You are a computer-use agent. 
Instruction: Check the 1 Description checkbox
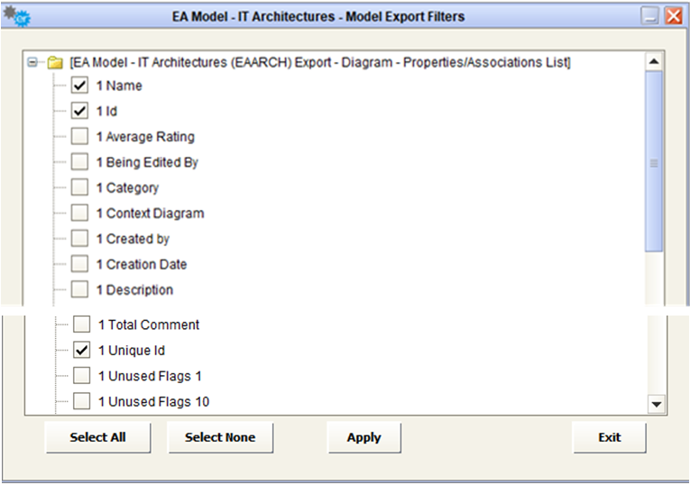(79, 290)
